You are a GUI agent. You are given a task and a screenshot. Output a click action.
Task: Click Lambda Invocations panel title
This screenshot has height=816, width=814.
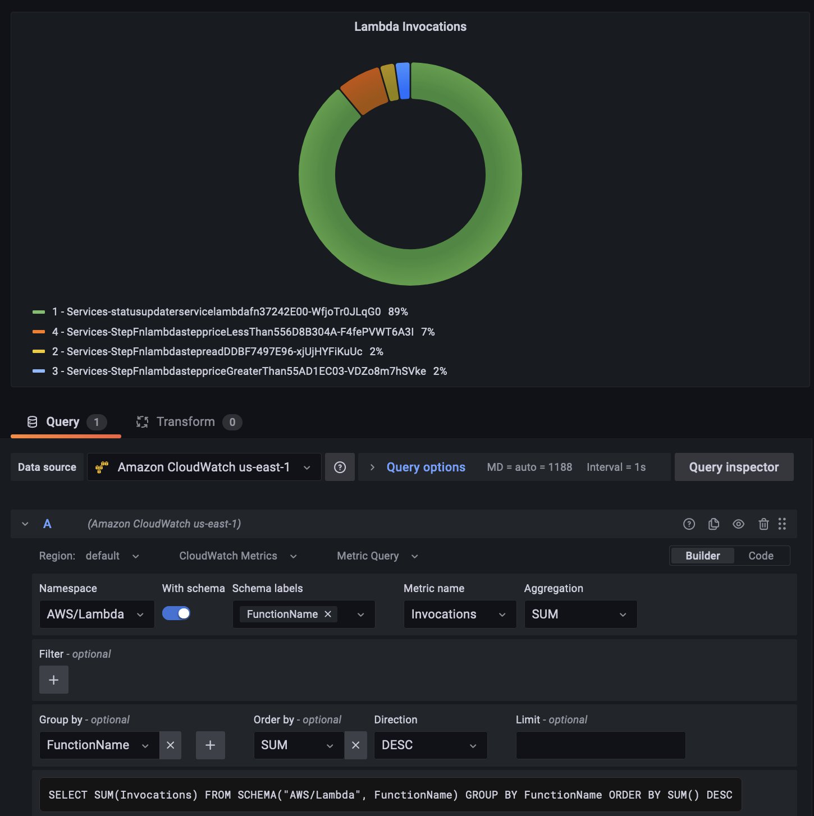coord(410,26)
